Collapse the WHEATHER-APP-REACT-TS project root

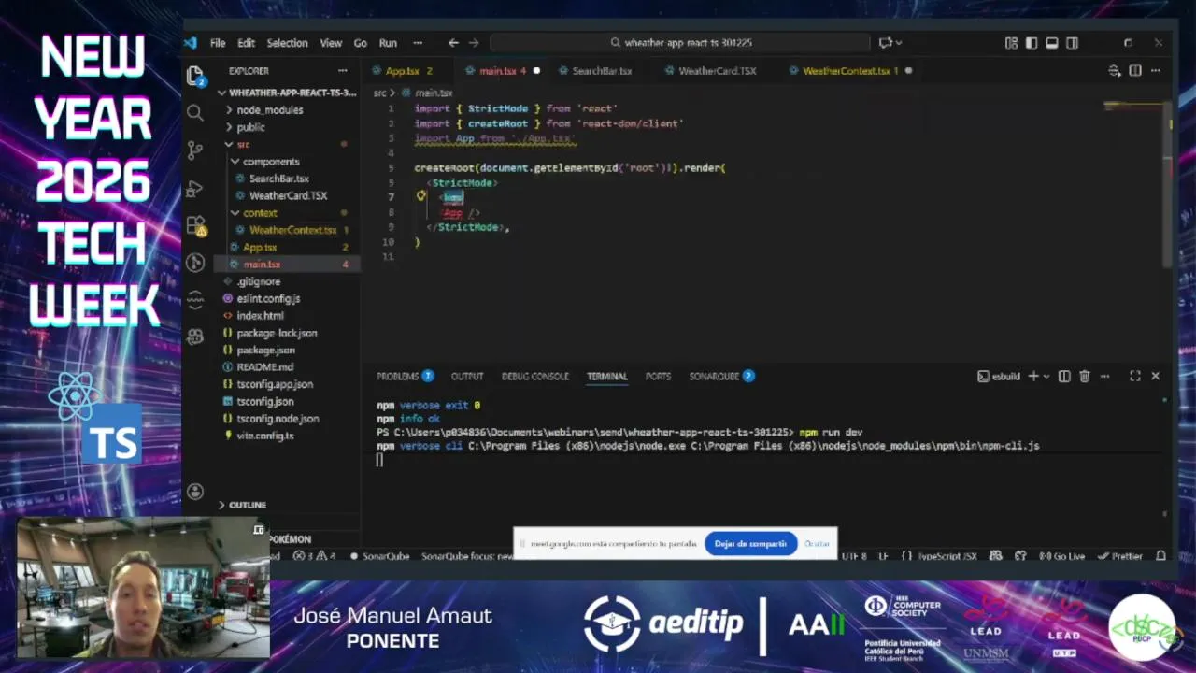click(287, 93)
